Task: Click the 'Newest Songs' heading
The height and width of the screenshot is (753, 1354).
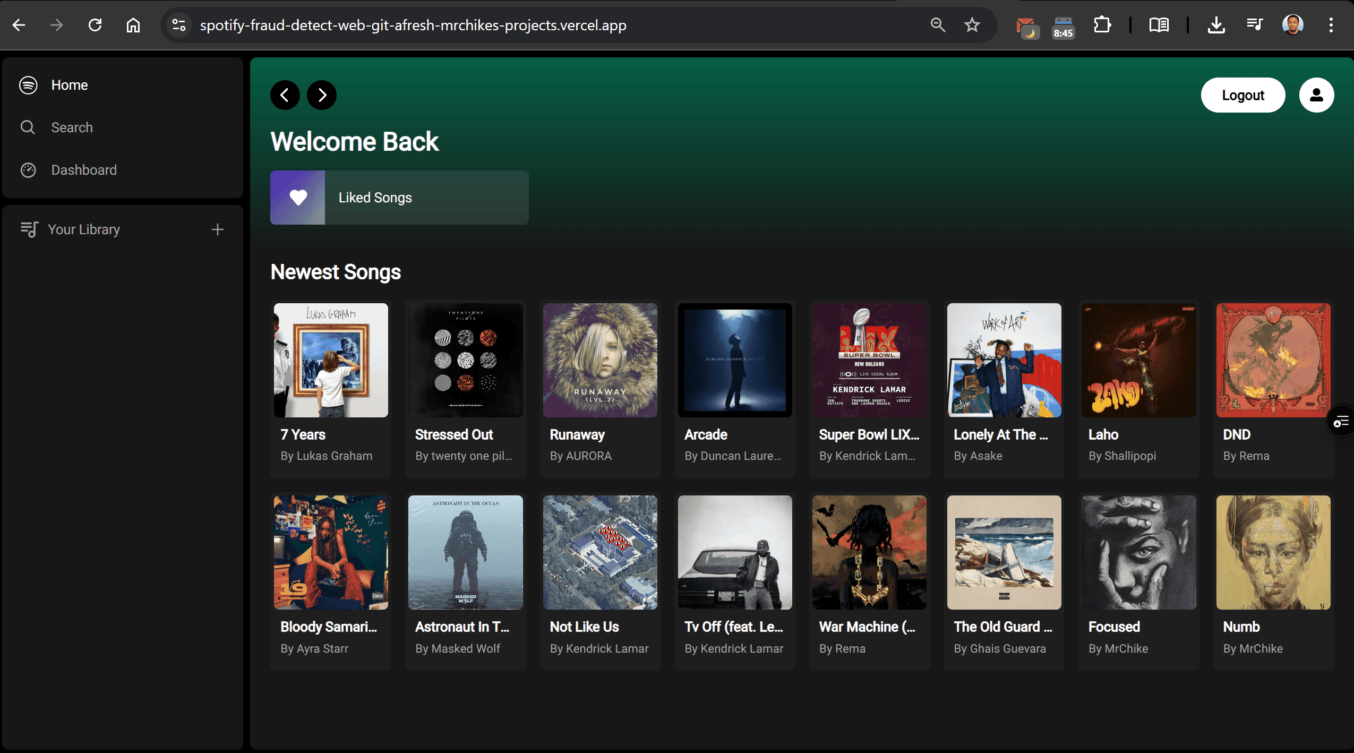Action: pos(336,272)
